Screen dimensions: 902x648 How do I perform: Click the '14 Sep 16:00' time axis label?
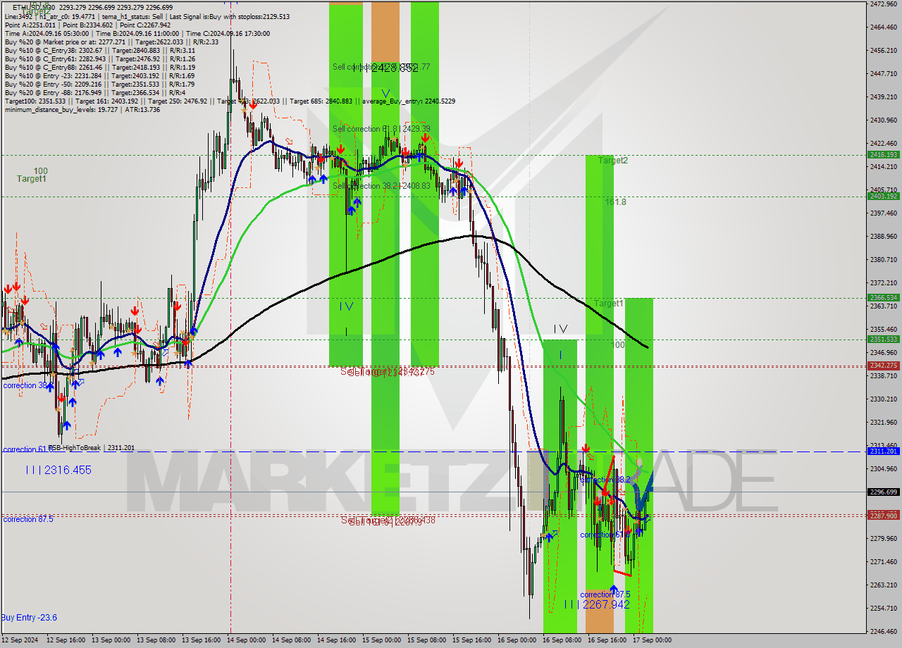[x=336, y=640]
